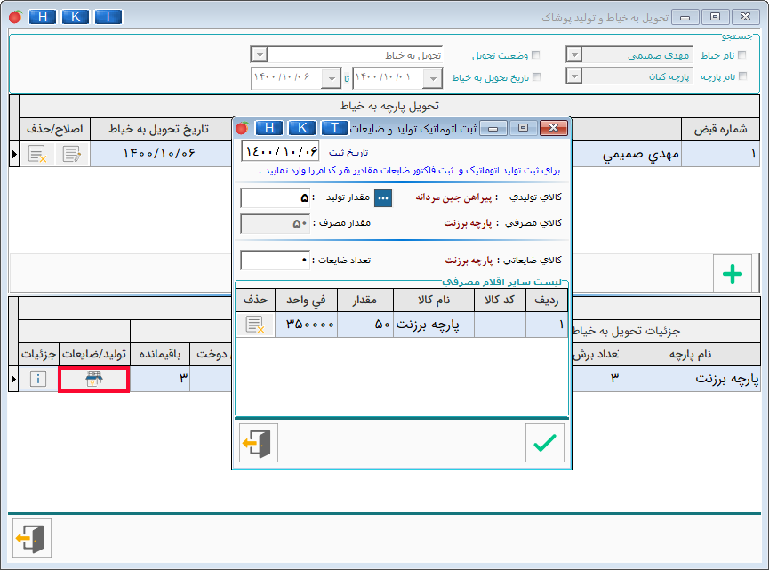The width and height of the screenshot is (769, 570).
Task: Minimize the ثبت اتوماتیک dialog
Action: point(493,128)
